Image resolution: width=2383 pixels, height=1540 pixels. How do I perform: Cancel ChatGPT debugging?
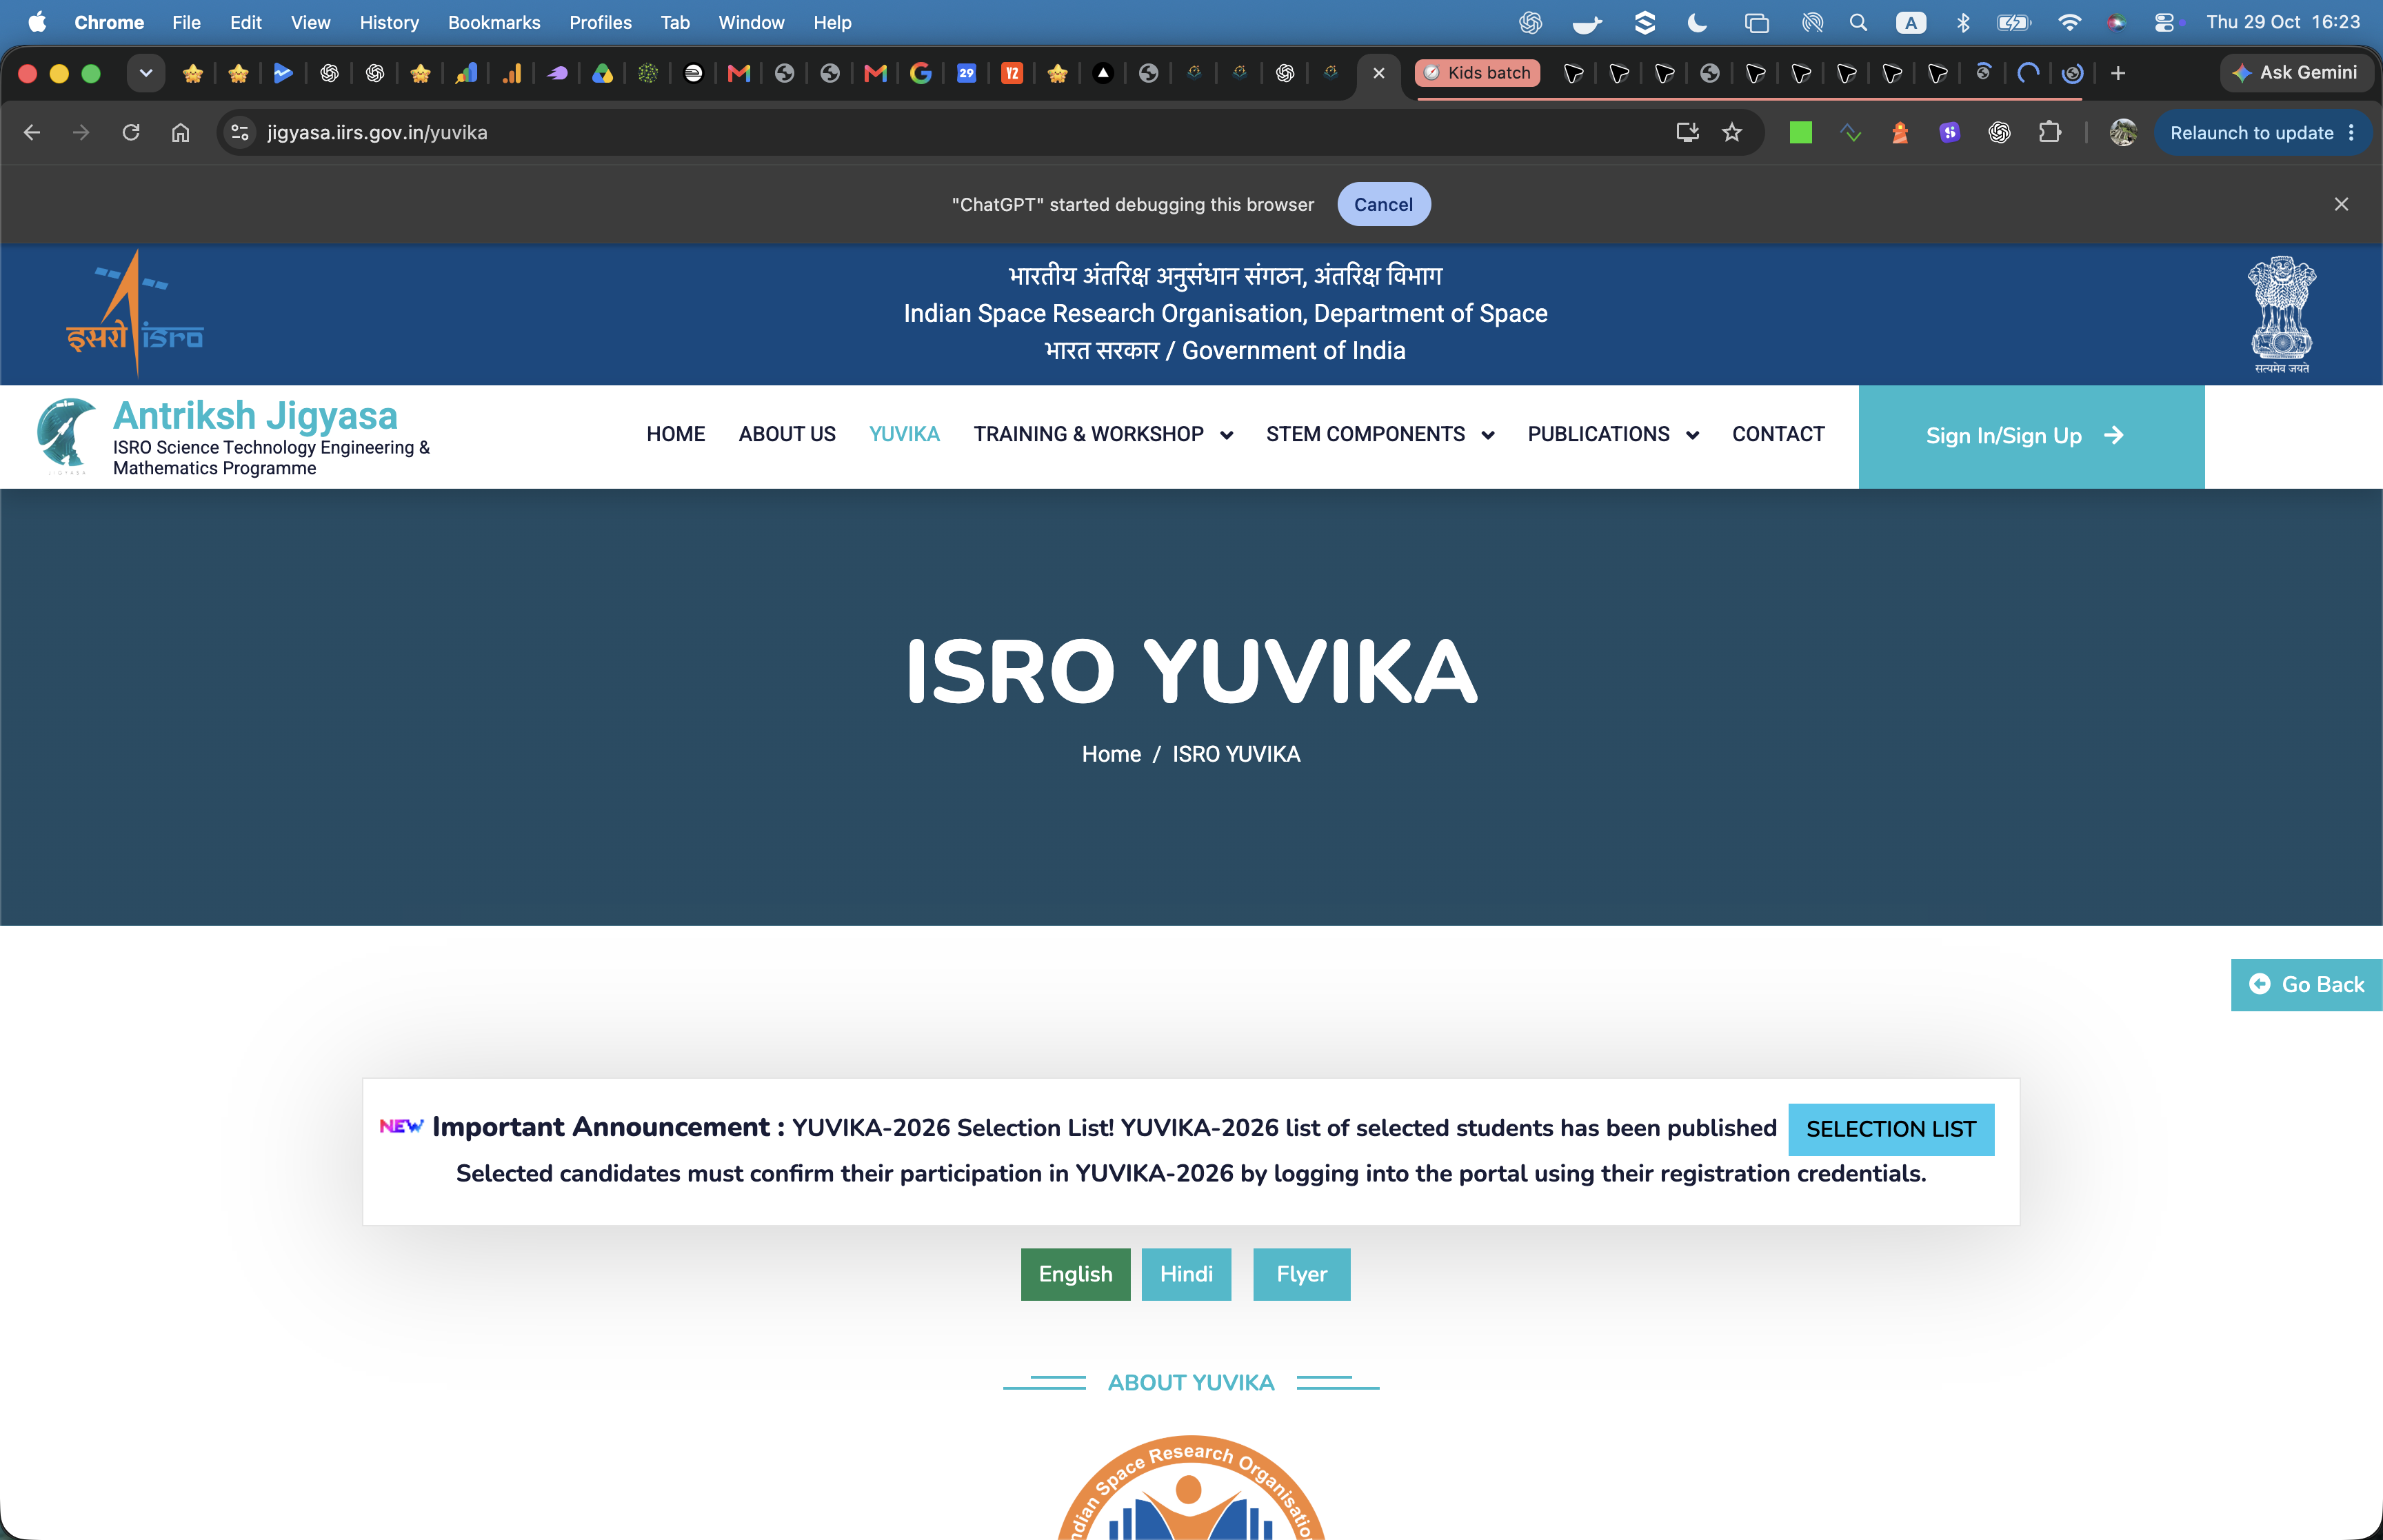coord(1383,204)
